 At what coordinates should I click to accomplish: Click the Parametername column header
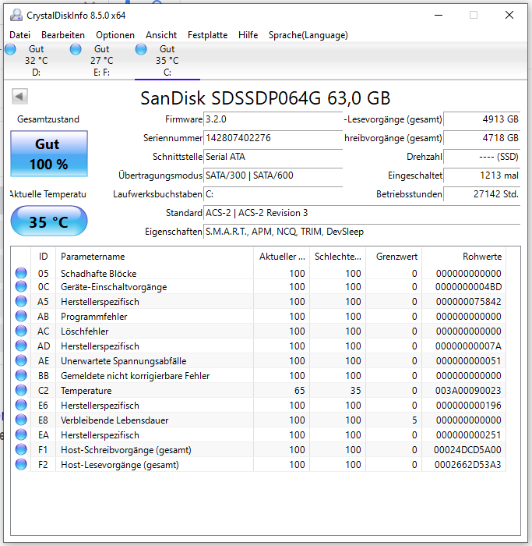154,257
